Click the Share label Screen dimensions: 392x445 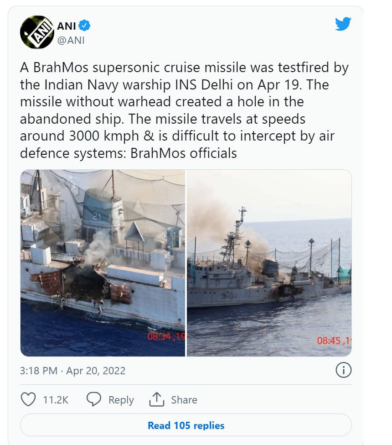184,400
